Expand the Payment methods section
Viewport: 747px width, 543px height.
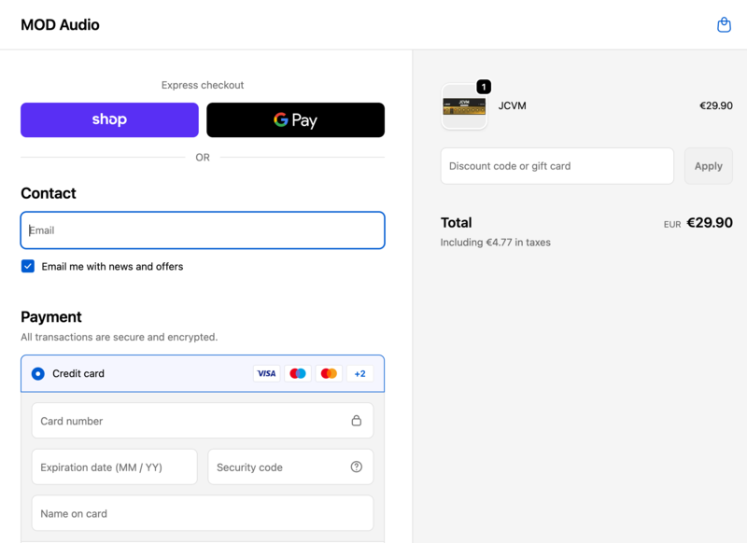51,317
